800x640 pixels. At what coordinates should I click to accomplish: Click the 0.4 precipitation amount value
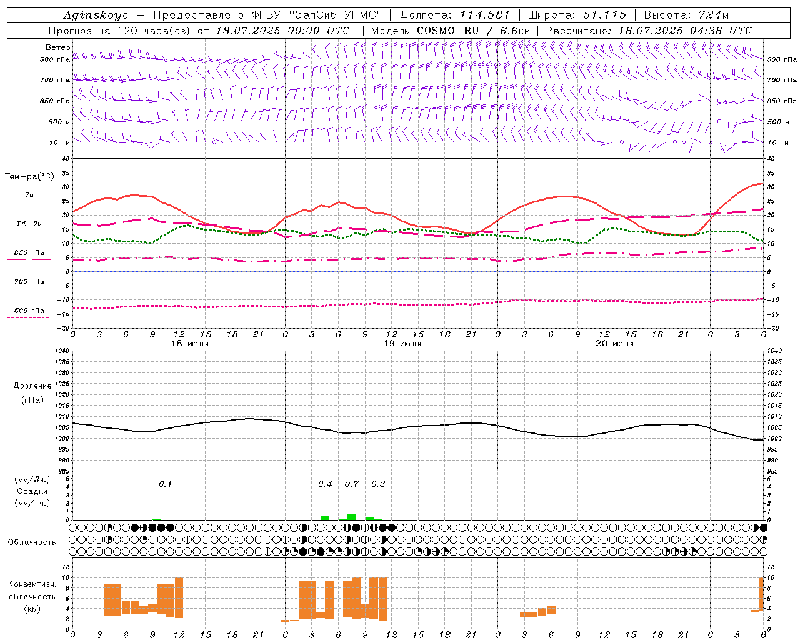tap(325, 484)
